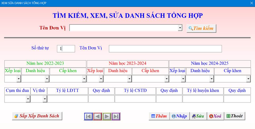Screen dimensions: 255x129
Task: Click the Số thứ tự input field
Action: click(66, 49)
